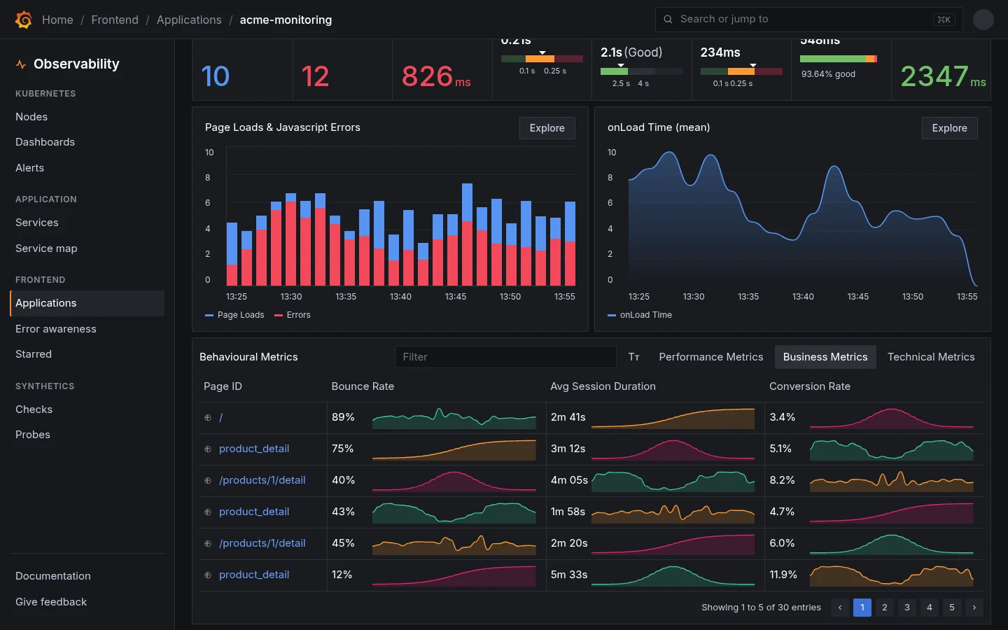Open the "/" page link
The image size is (1008, 630).
(x=221, y=418)
